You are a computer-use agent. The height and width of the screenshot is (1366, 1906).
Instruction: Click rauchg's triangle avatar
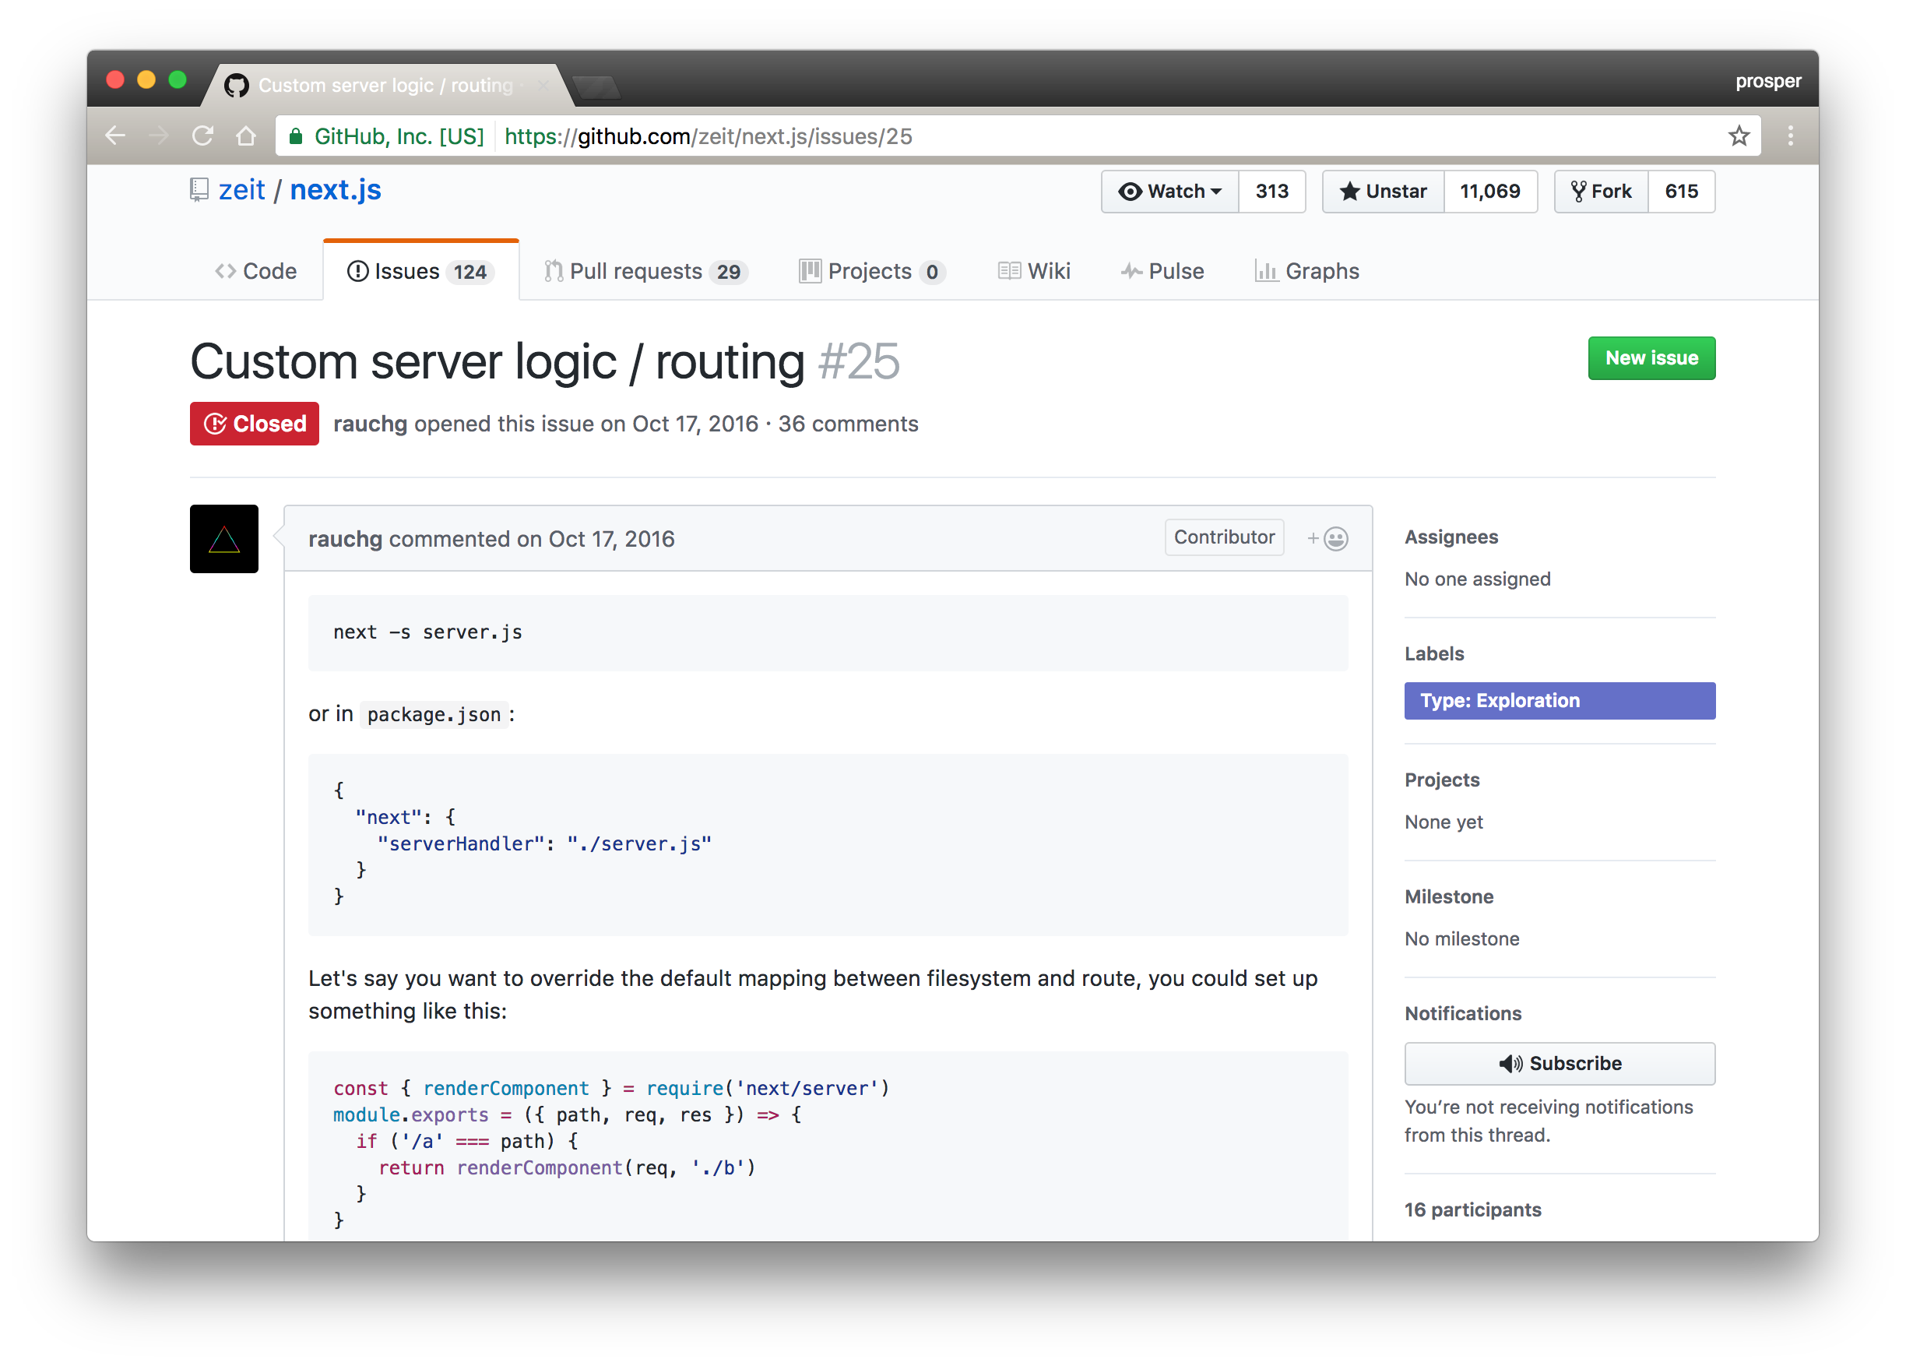(x=223, y=538)
